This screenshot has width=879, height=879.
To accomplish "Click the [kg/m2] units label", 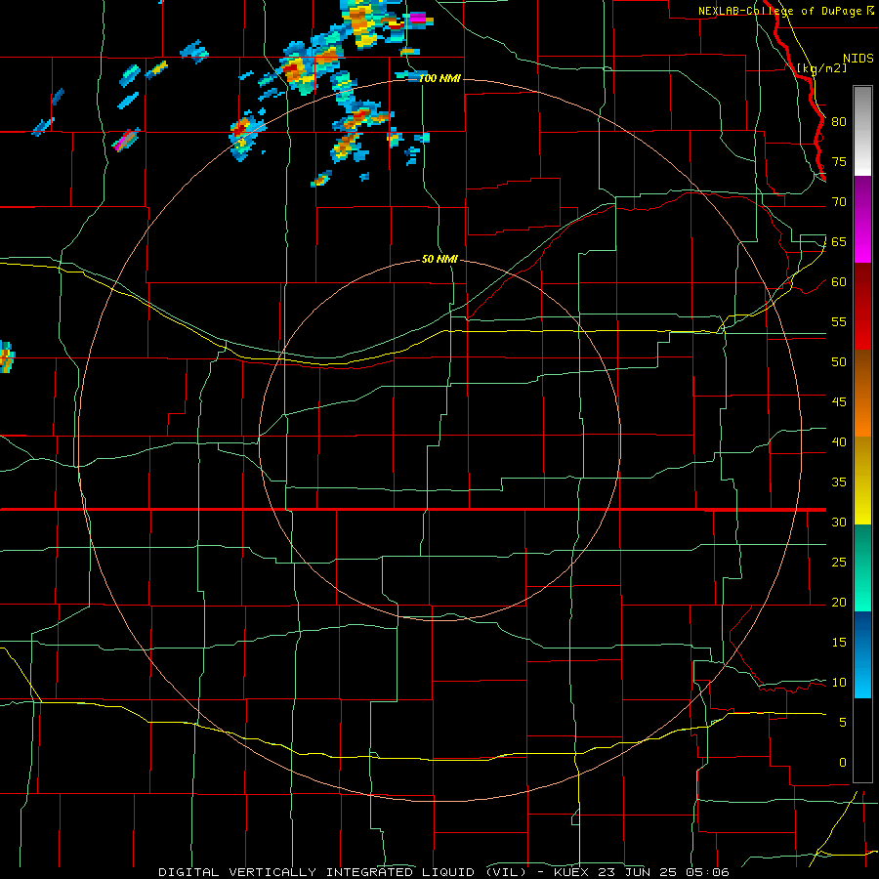I will [x=821, y=68].
